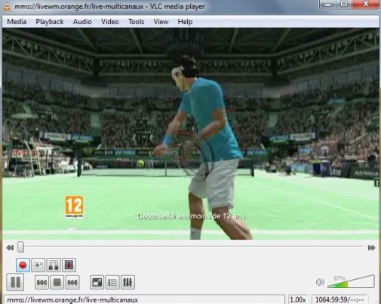The image size is (381, 304).
Task: Click the VLC cone icon in title bar
Action: (x=7, y=6)
